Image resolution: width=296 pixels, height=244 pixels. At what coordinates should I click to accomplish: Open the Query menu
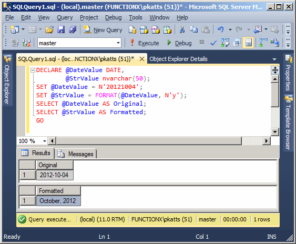pyautogui.click(x=65, y=17)
